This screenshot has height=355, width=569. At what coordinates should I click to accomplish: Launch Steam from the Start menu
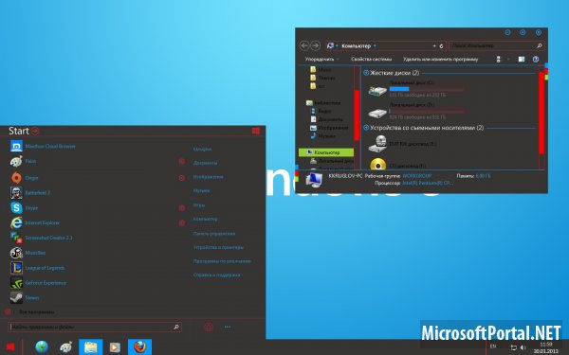click(x=25, y=297)
